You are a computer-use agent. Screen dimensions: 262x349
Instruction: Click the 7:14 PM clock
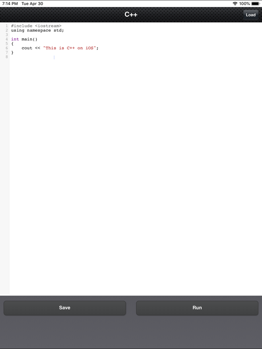[10, 4]
